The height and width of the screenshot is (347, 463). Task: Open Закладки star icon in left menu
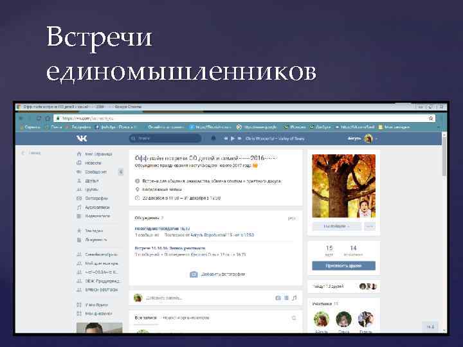pyautogui.click(x=79, y=231)
